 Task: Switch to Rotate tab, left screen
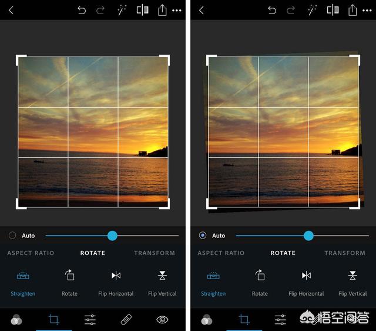click(93, 253)
